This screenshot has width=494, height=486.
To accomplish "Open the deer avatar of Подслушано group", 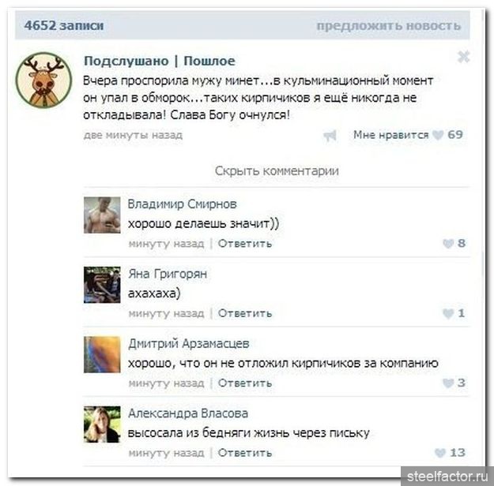I will (43, 80).
